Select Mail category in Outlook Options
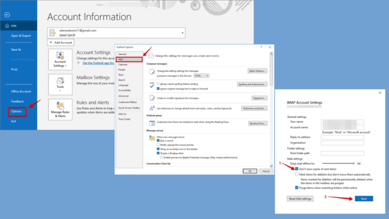This screenshot has width=389, height=219. pyautogui.click(x=129, y=59)
